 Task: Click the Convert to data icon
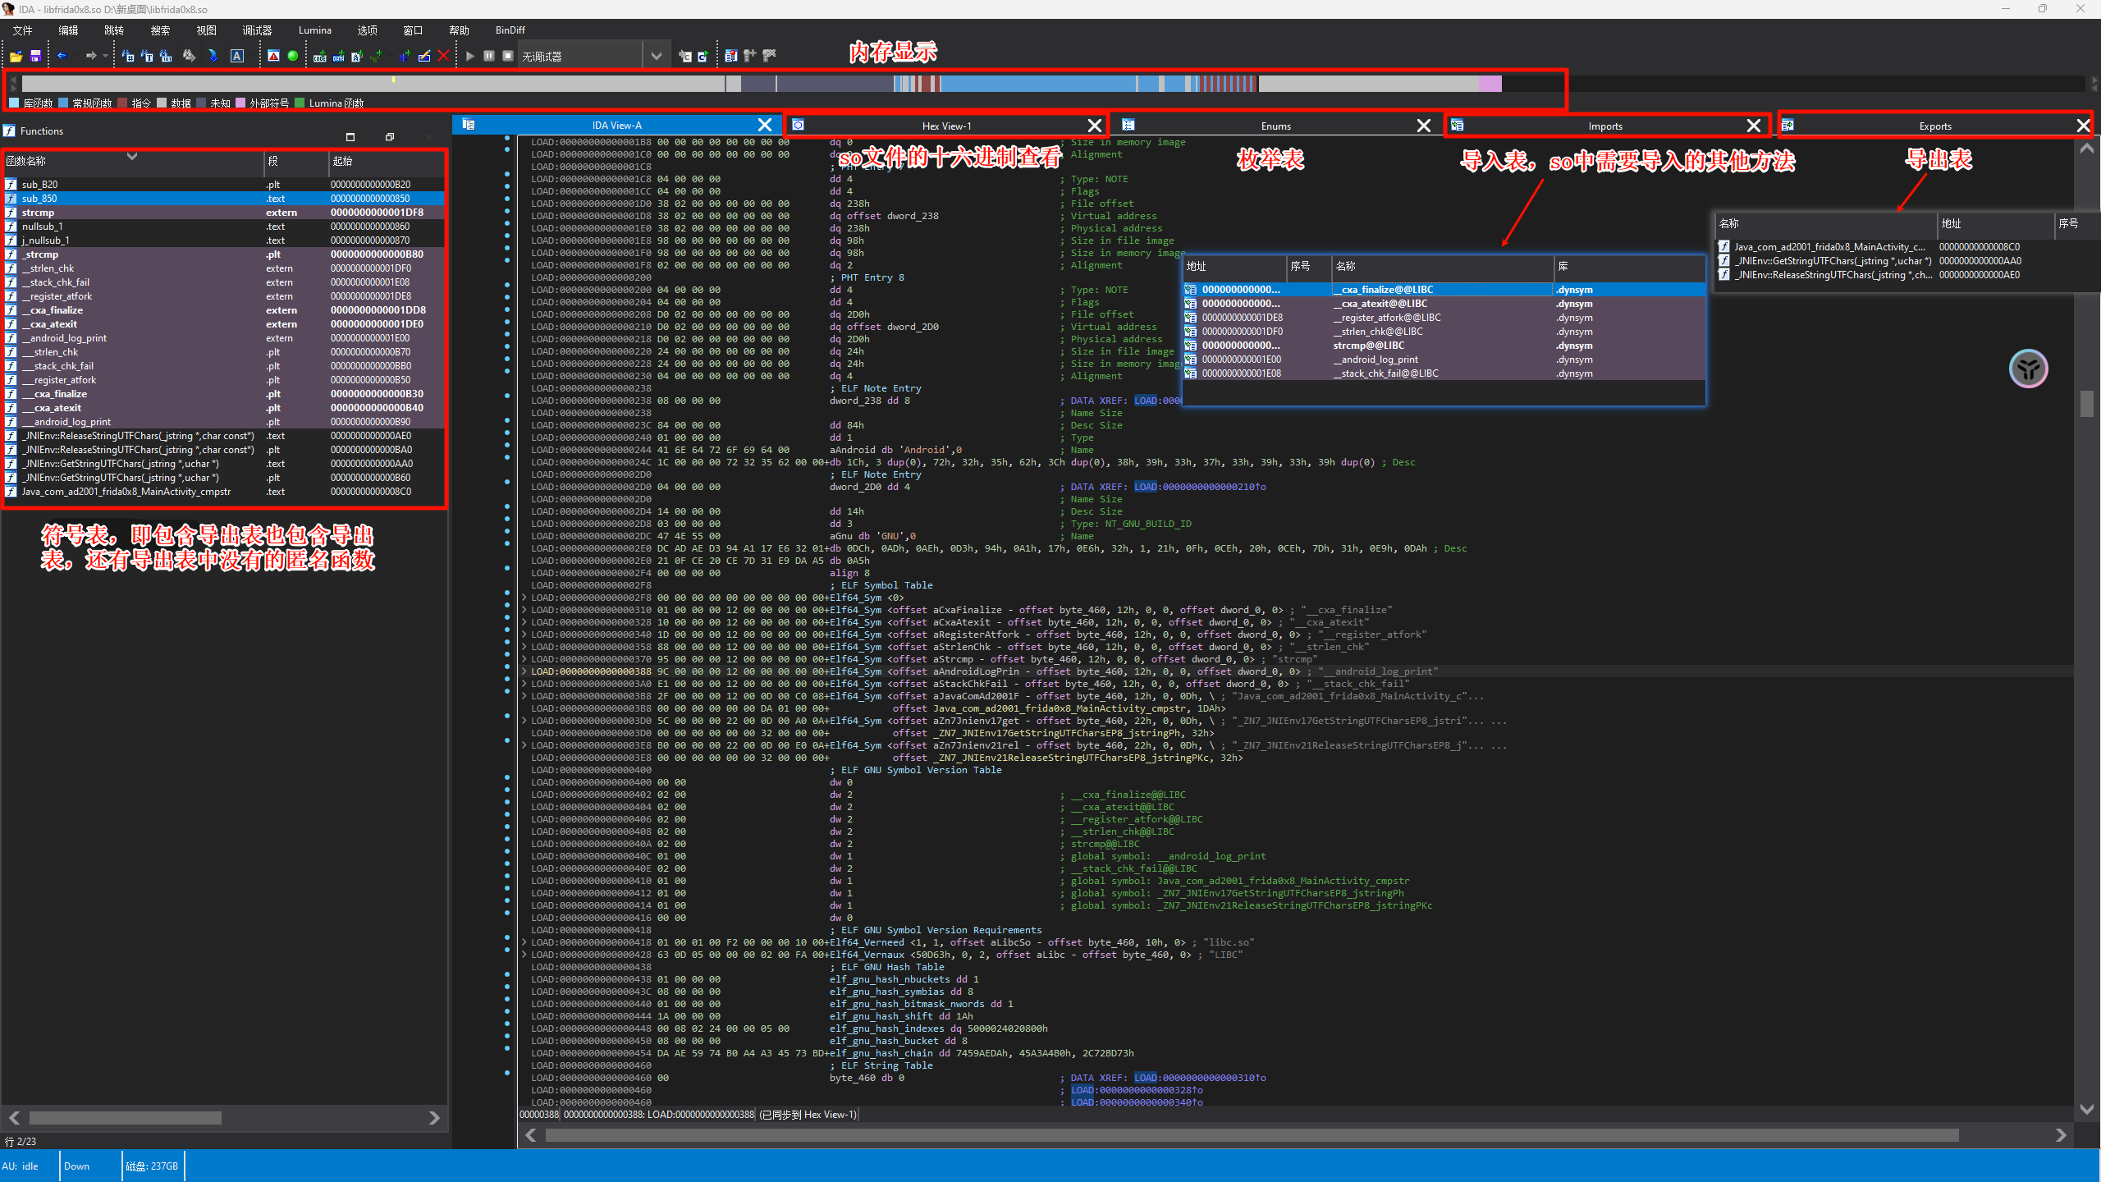point(338,56)
